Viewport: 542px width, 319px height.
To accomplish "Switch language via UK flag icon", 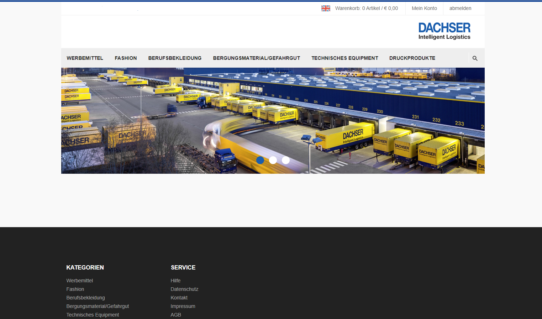I will pos(326,8).
